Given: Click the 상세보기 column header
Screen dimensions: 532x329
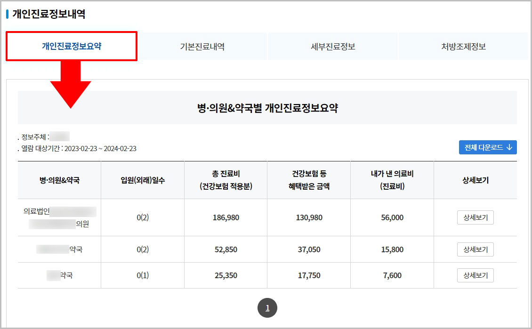Looking at the screenshot, I should pos(475,179).
